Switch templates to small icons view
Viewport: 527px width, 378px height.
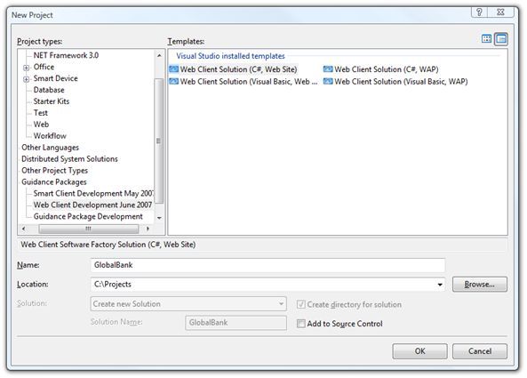click(x=501, y=39)
